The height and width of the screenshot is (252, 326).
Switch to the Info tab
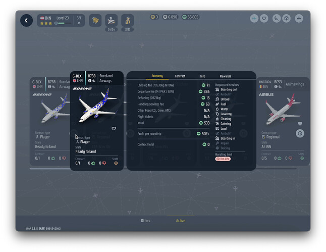(203, 76)
